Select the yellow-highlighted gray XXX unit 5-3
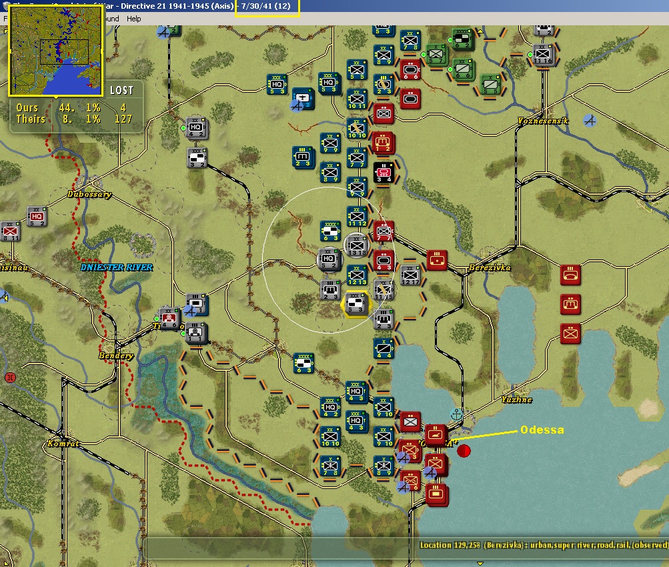This screenshot has width=669, height=567. click(x=356, y=304)
